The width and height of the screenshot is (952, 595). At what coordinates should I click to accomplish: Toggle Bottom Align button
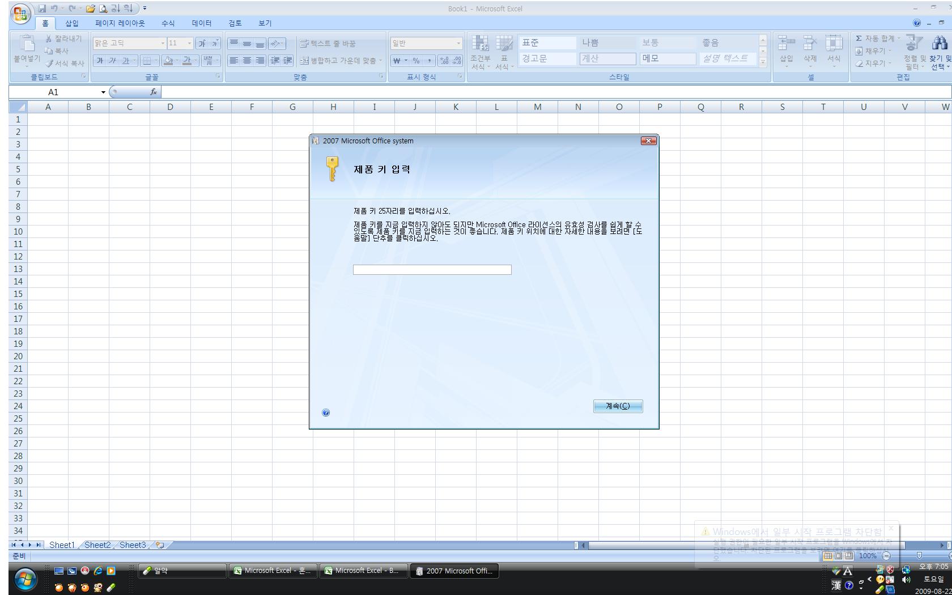point(260,44)
